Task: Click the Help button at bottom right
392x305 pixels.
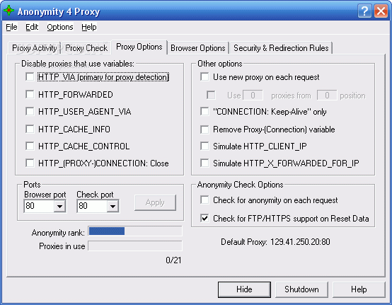Action: coord(359,289)
